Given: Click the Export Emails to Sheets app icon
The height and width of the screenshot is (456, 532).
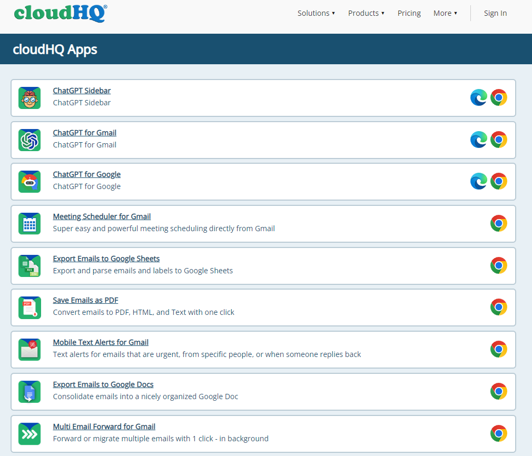Looking at the screenshot, I should point(29,266).
